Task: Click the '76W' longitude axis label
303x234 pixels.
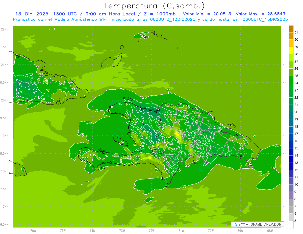Action: [33, 230]
